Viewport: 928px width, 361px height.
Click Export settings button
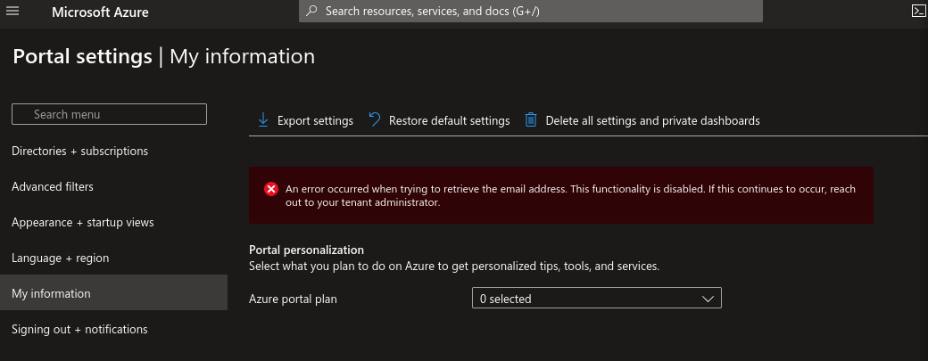point(315,120)
